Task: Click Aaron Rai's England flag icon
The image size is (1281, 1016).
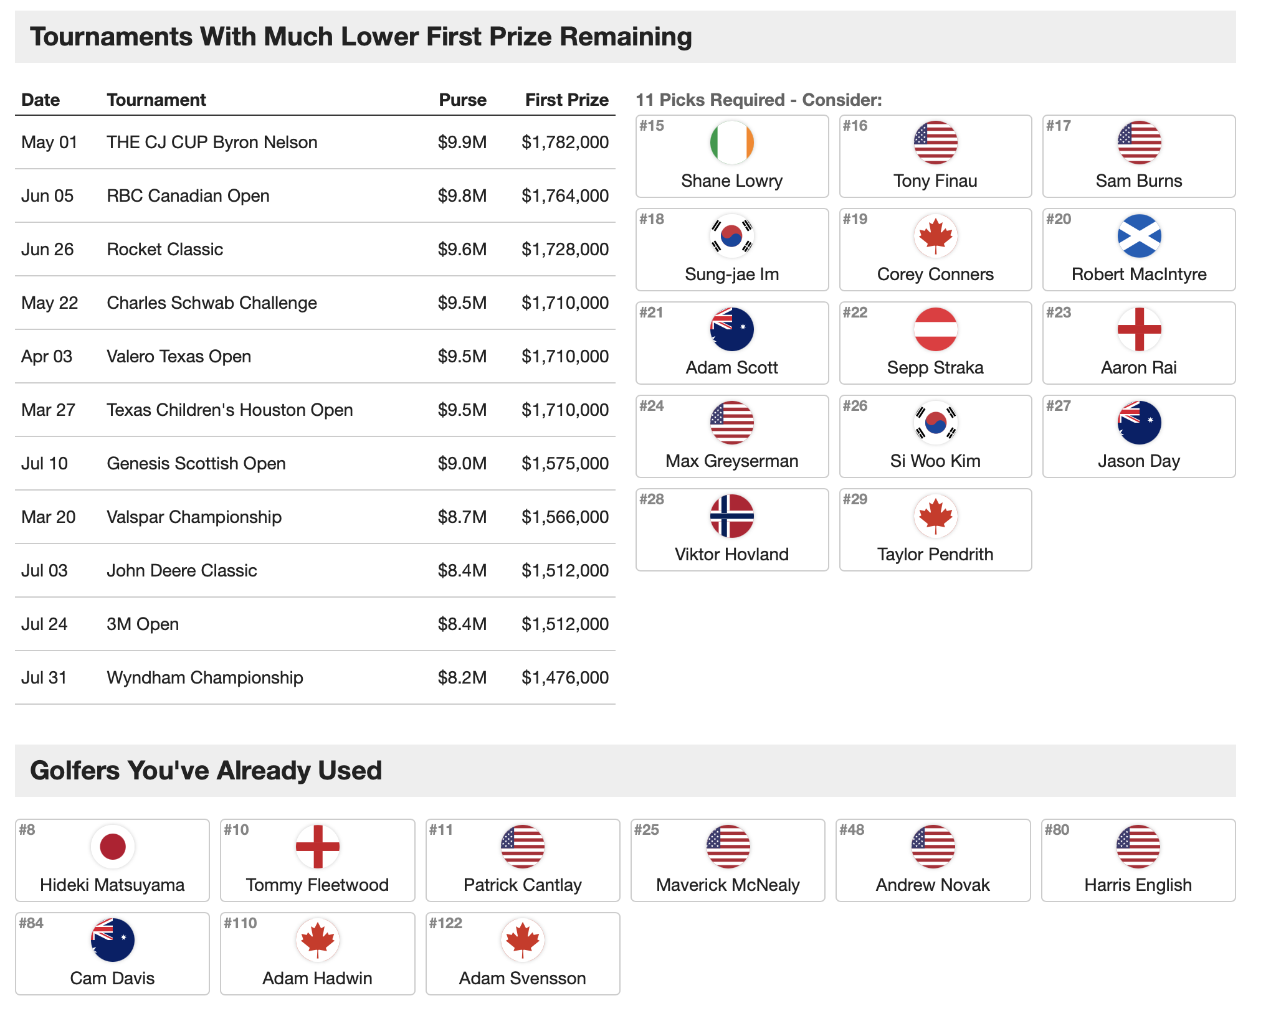Action: coord(1138,329)
